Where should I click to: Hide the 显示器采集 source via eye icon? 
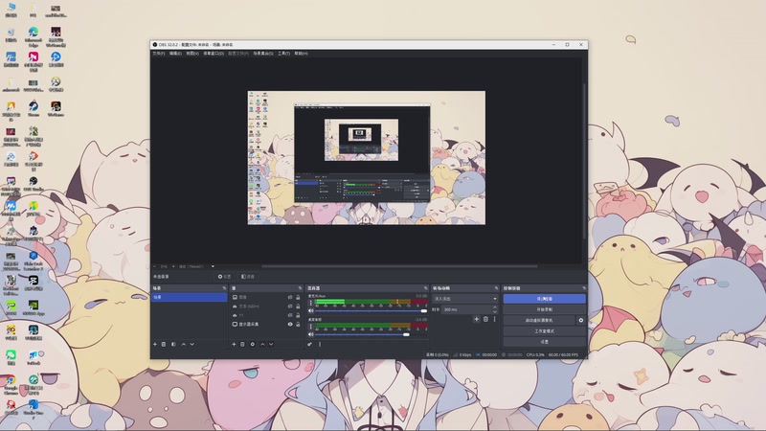290,324
